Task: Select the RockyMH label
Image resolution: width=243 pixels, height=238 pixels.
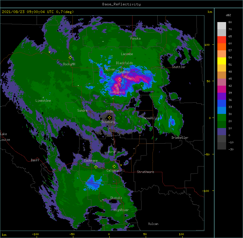Action: point(69,64)
